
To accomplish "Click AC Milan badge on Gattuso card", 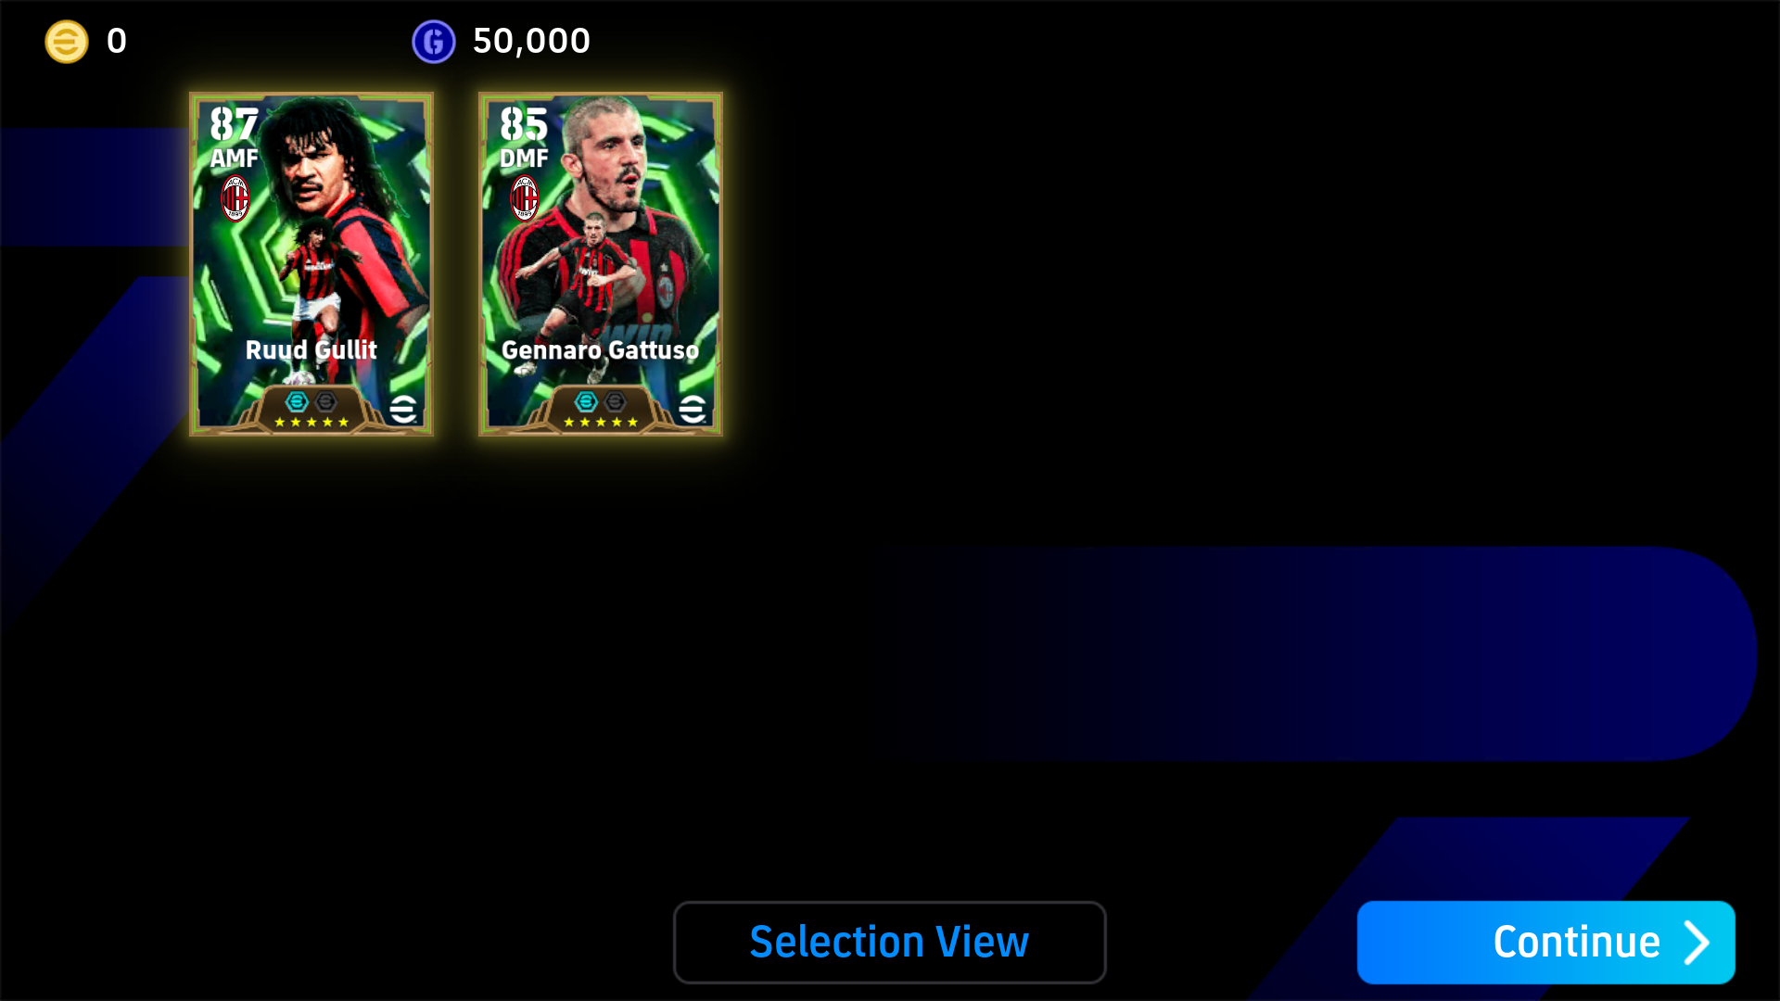I will pyautogui.click(x=525, y=198).
